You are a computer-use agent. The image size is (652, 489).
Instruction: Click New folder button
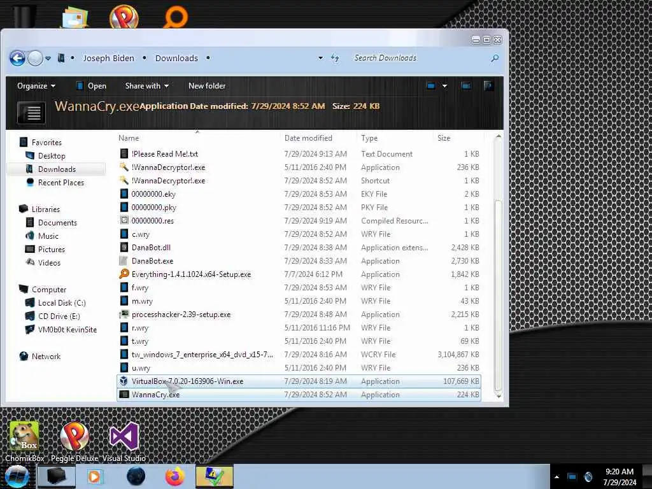[207, 86]
